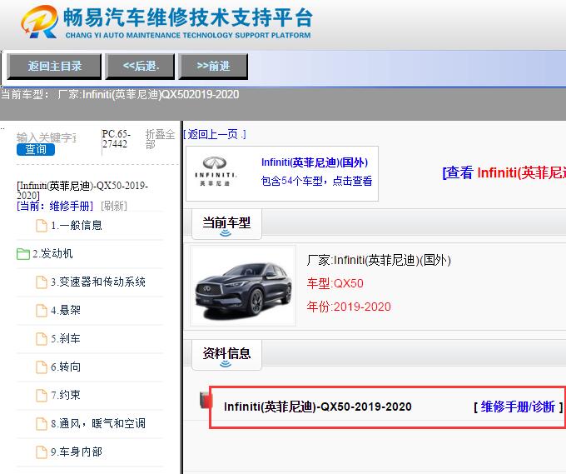
Task: Click page icon beside 9.车身内部
Action: [x=42, y=452]
